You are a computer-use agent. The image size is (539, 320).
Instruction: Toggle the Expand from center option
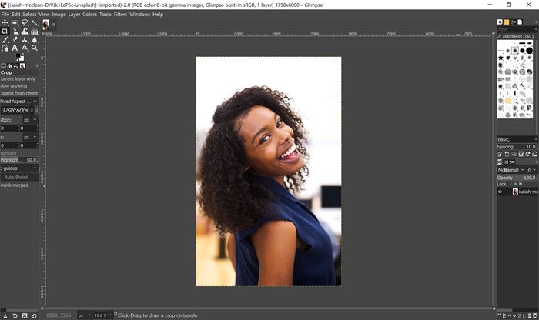tap(17, 93)
